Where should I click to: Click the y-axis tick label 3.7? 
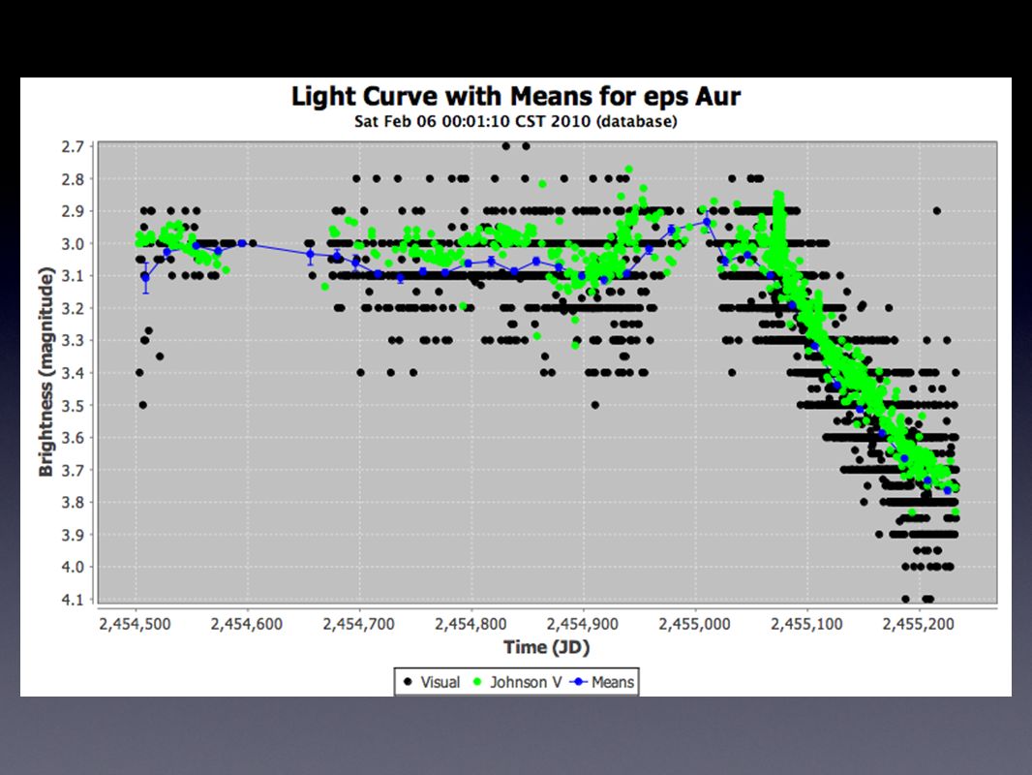pyautogui.click(x=73, y=470)
